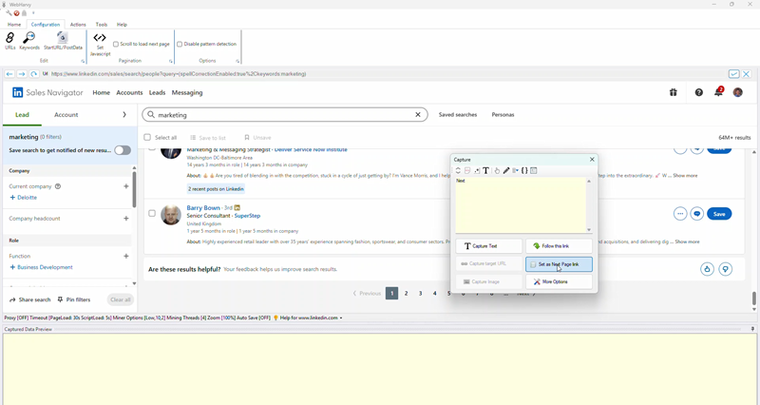Viewport: 760px width, 405px height.
Task: Open the dropdown list icon in Capture toolbar
Action: pyautogui.click(x=515, y=171)
